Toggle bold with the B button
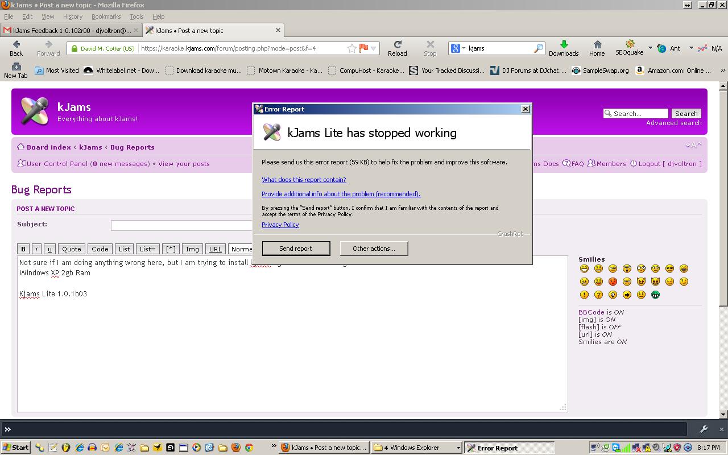The image size is (728, 455). (x=23, y=249)
